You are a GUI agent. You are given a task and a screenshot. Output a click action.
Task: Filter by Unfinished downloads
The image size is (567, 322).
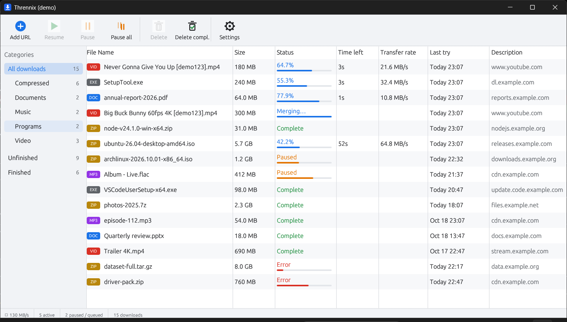click(43, 158)
